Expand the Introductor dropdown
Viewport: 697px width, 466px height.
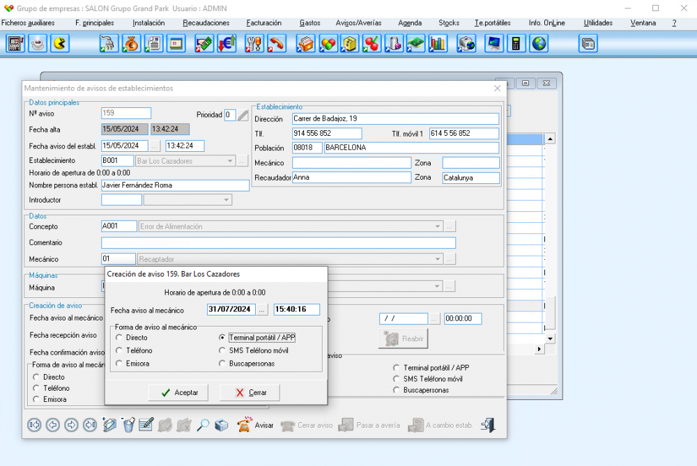[227, 200]
